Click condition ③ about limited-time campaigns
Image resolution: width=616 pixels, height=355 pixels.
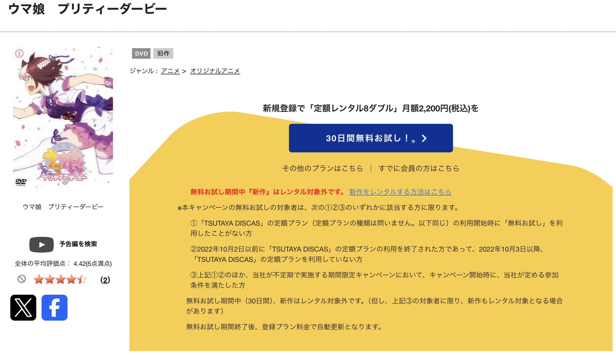pos(374,280)
